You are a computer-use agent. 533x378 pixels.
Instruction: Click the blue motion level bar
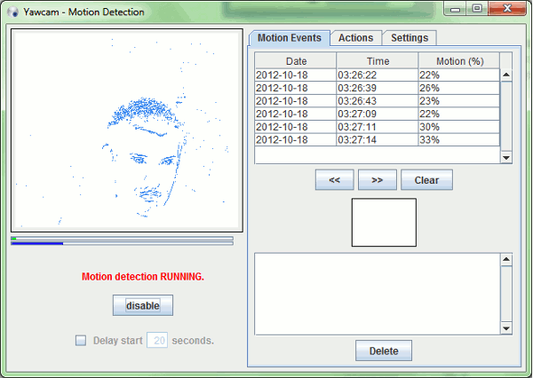tap(37, 243)
